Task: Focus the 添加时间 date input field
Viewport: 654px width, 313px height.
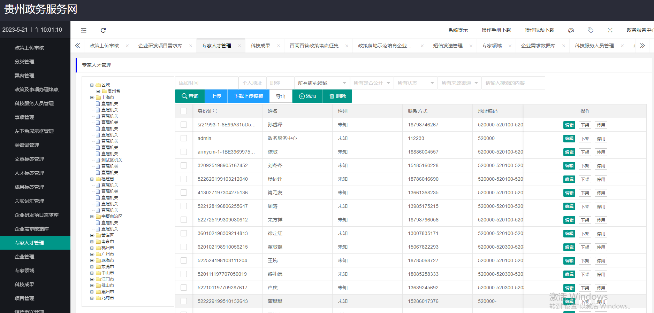Action: tap(207, 83)
